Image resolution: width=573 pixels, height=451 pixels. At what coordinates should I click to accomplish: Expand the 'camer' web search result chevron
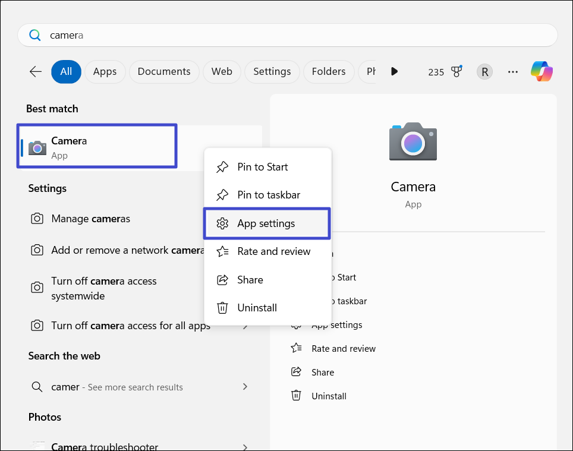click(245, 387)
